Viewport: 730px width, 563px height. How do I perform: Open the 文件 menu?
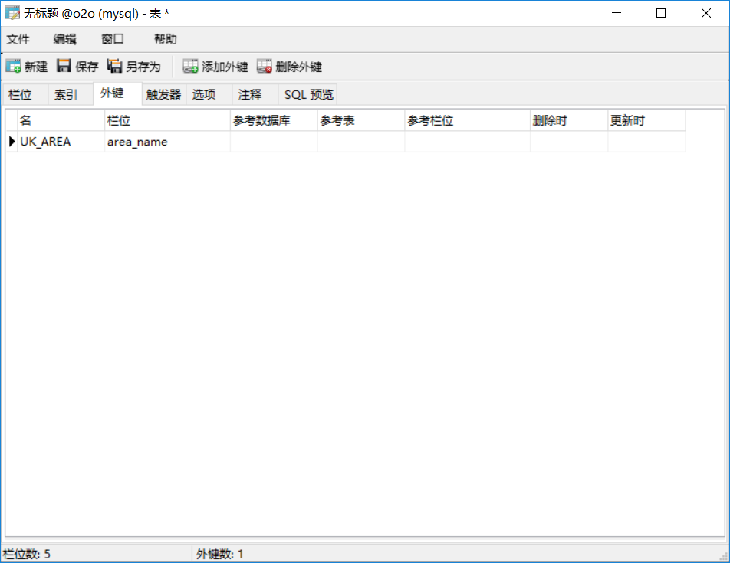tap(18, 39)
